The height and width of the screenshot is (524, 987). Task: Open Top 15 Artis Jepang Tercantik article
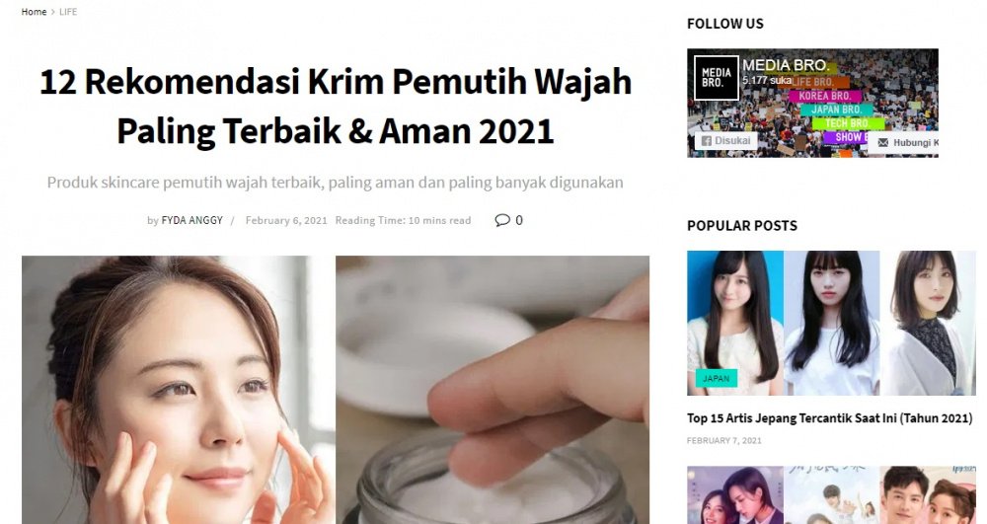click(830, 418)
